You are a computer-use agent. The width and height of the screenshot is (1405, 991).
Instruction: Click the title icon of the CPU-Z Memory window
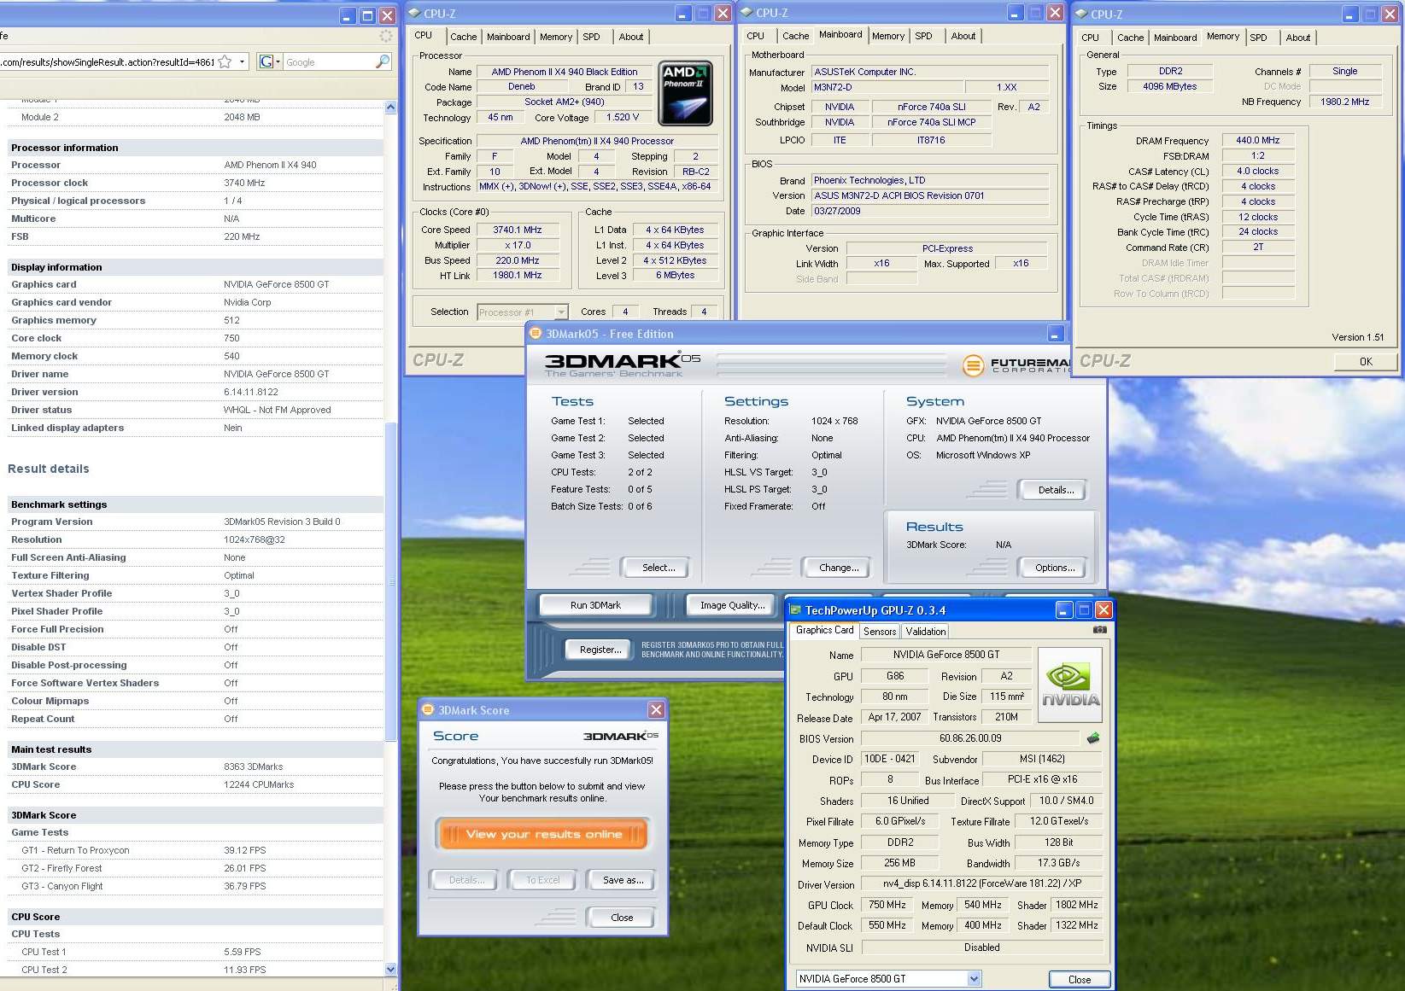tap(1081, 14)
